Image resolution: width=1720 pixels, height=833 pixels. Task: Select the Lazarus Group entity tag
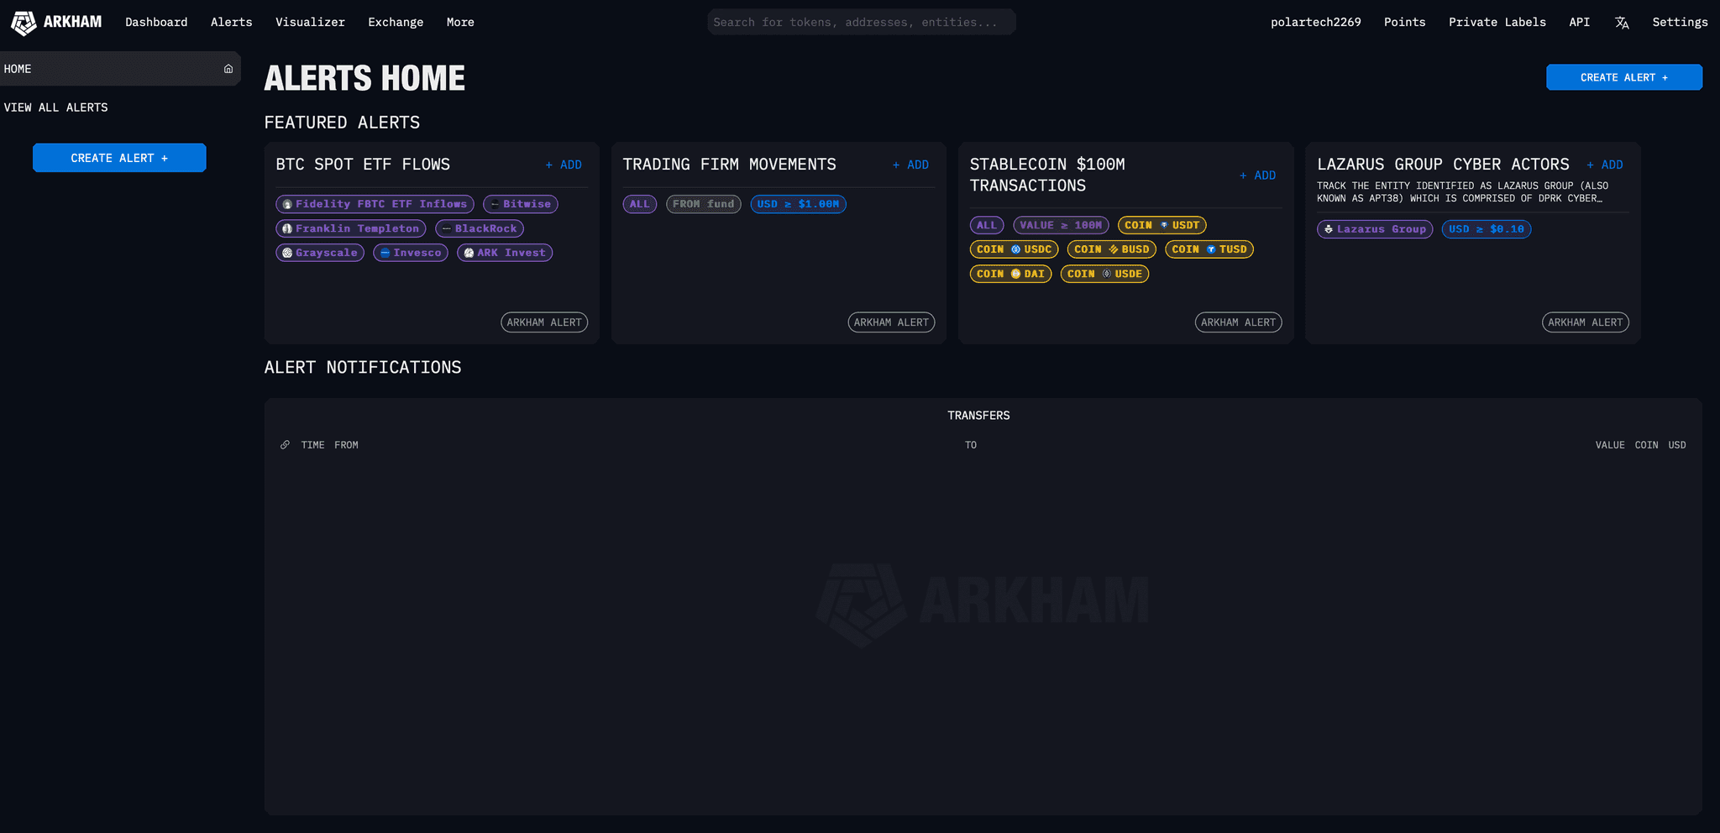(1374, 229)
